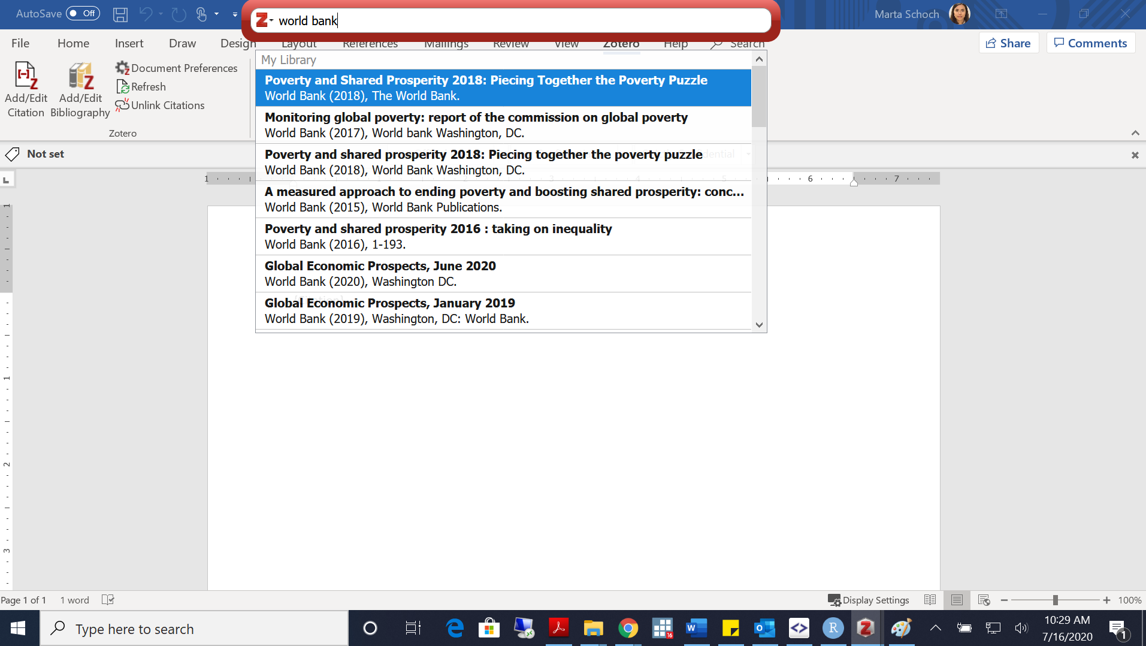Screen dimensions: 1146x646
Task: Click the Touch/Mouse mode icon
Action: [x=201, y=14]
